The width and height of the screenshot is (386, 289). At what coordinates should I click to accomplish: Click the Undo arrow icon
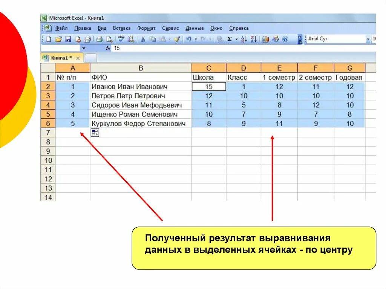click(189, 39)
